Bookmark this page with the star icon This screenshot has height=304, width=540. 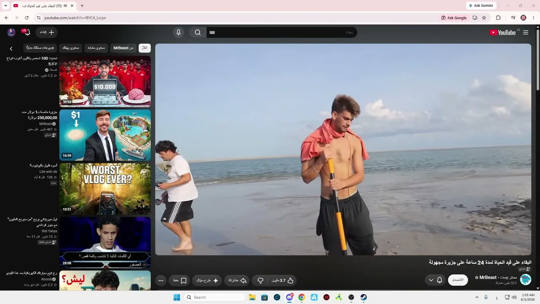[x=484, y=18]
